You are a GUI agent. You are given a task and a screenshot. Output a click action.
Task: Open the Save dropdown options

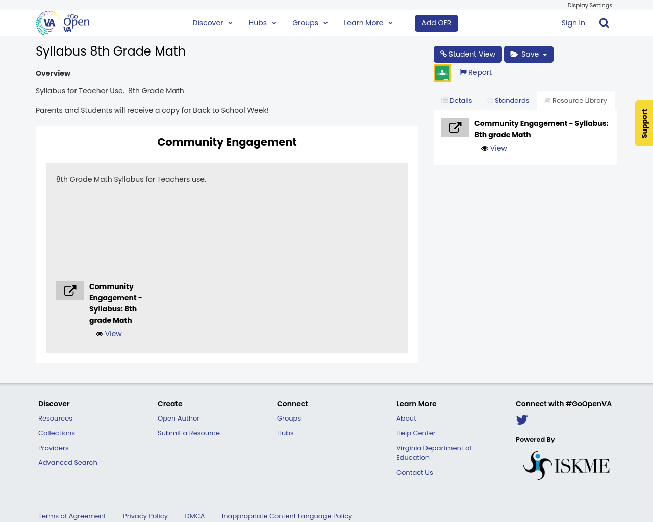click(x=528, y=54)
